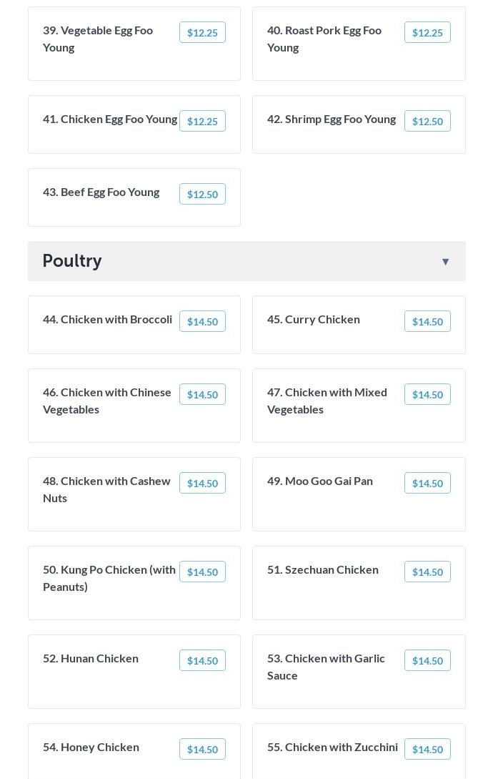Image resolution: width=493 pixels, height=779 pixels.
Task: Open the Chicken with Broccoli item
Action: coord(107,319)
